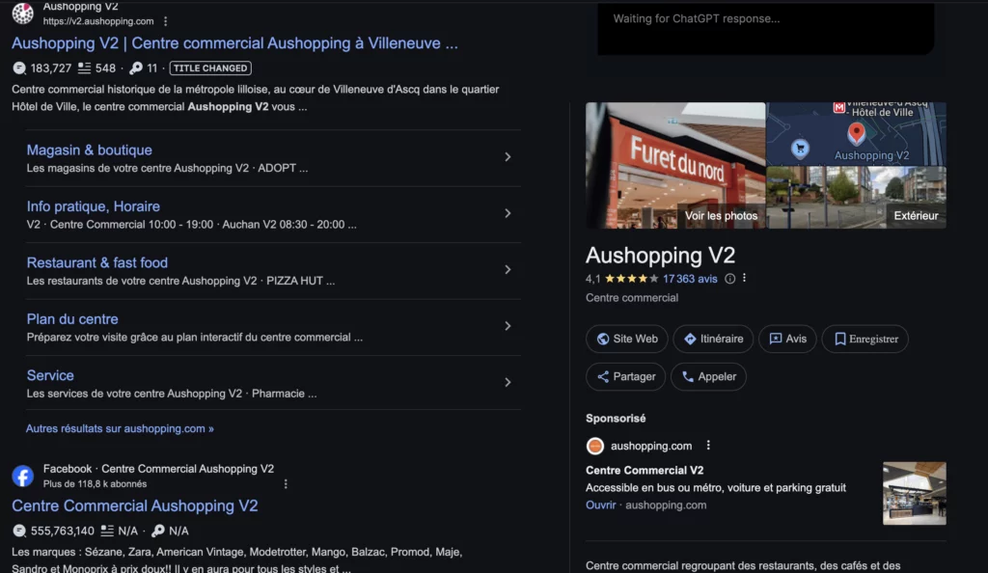This screenshot has width=988, height=573.
Task: Open the Centre Commercial Aushopping V2 Facebook title
Action: (x=135, y=505)
